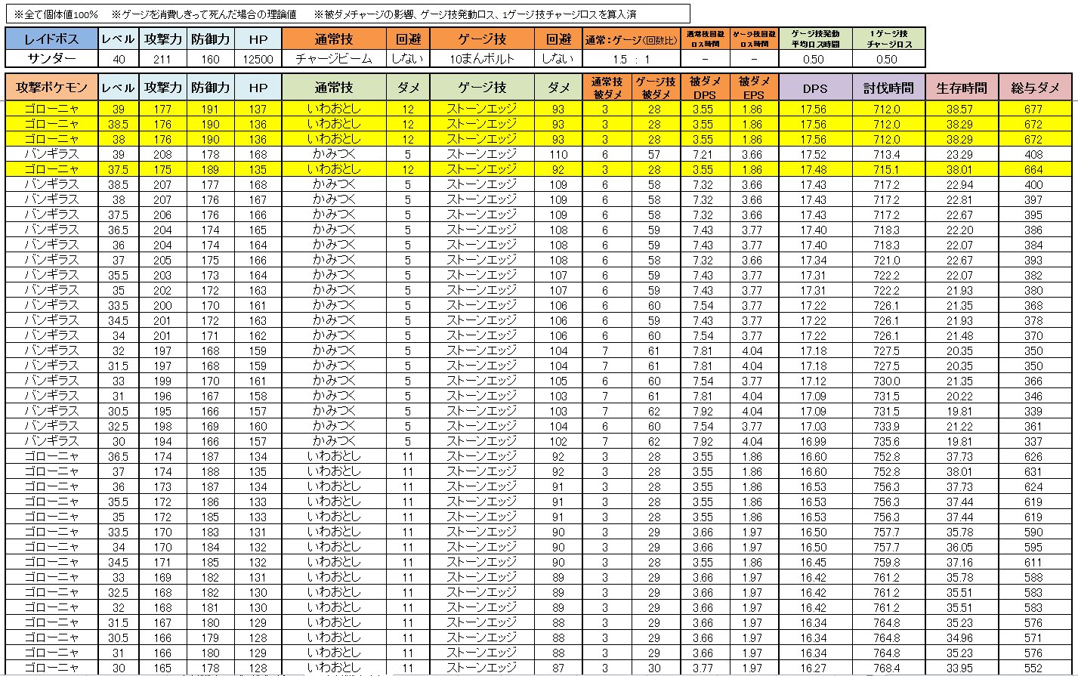Select the total damage cell 664
The height and width of the screenshot is (676, 1078).
1035,169
